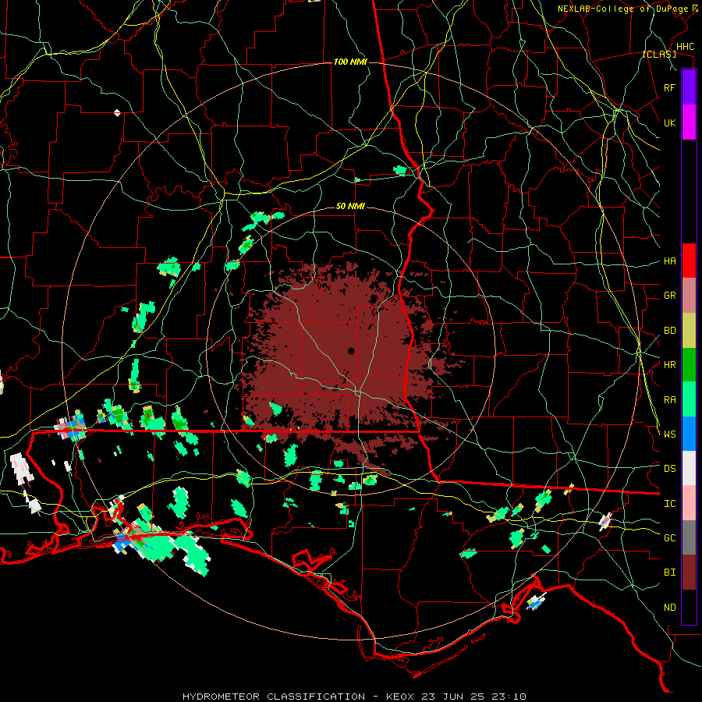702x702 pixels.
Task: Click the light pink IC legend swatch
Action: click(689, 503)
